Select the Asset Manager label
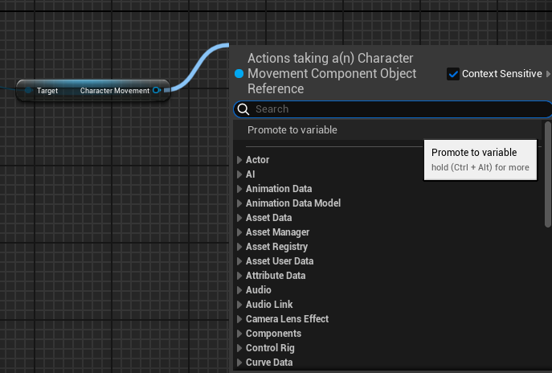The height and width of the screenshot is (373, 552). [x=277, y=232]
